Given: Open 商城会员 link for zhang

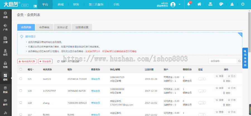Looking at the screenshot, I should (96, 103).
